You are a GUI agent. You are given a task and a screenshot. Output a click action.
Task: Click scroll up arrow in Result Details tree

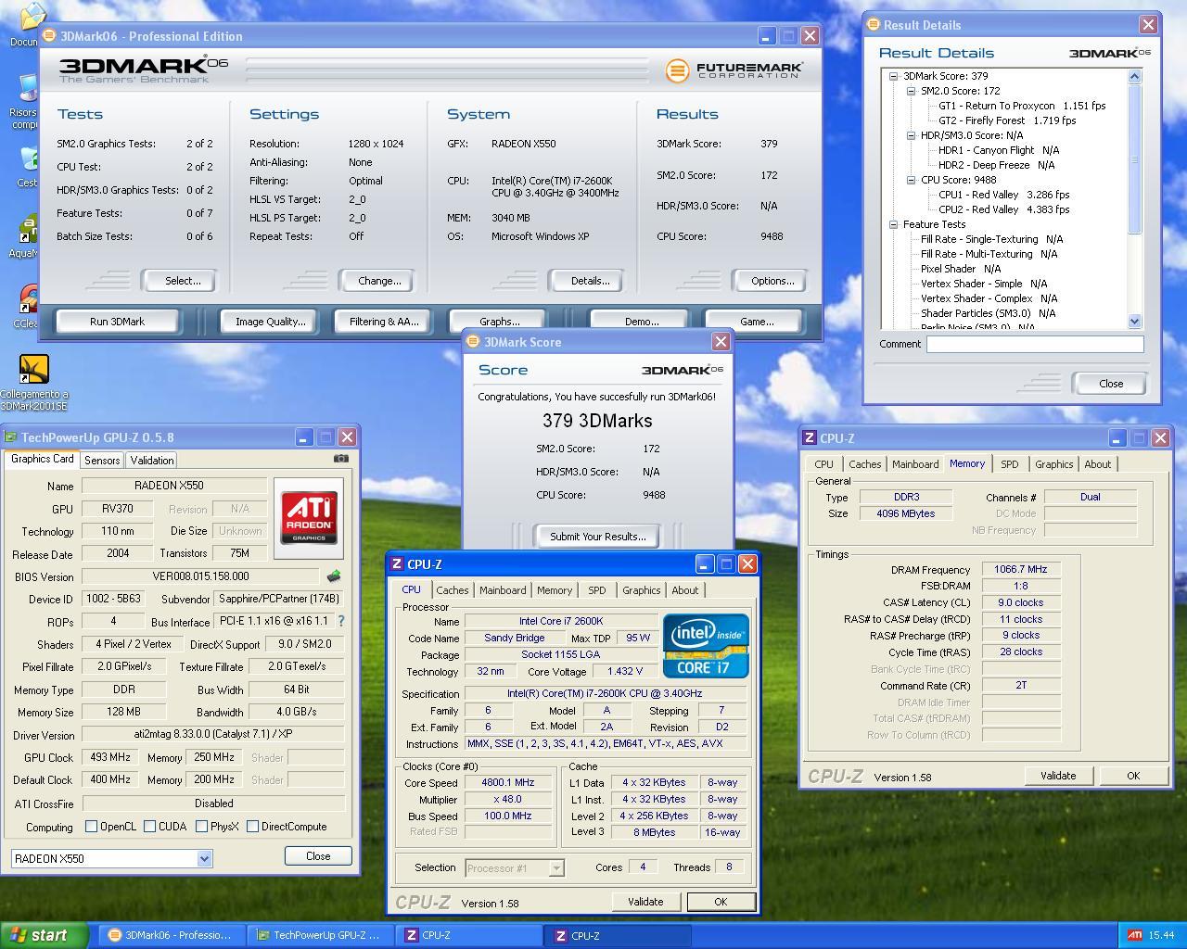tap(1134, 77)
